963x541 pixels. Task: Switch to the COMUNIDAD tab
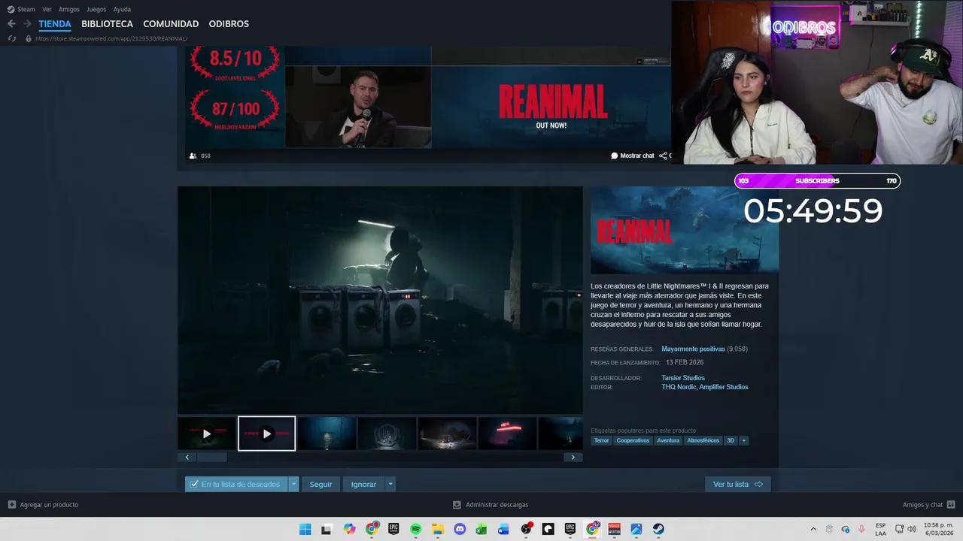(x=171, y=24)
